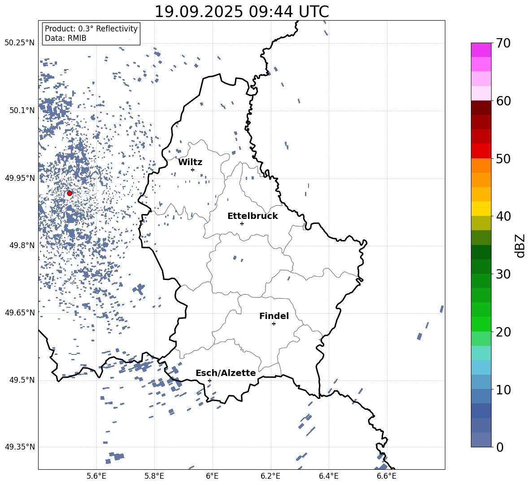Click the Findel city label
This screenshot has width=531, height=485.
pos(274,316)
